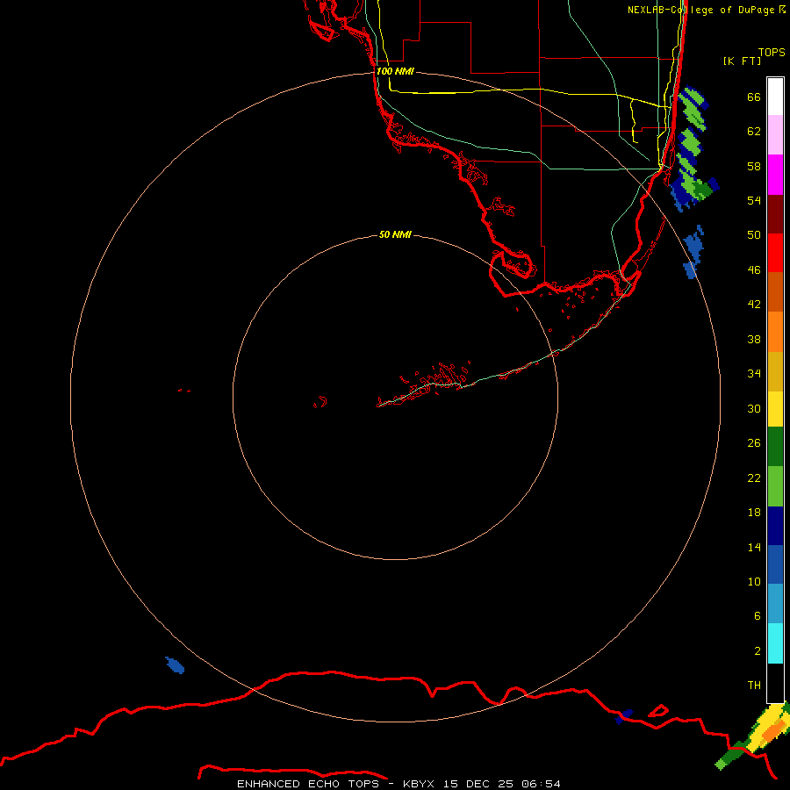The width and height of the screenshot is (790, 790).
Task: Click the "42" legend value
Action: (x=754, y=304)
